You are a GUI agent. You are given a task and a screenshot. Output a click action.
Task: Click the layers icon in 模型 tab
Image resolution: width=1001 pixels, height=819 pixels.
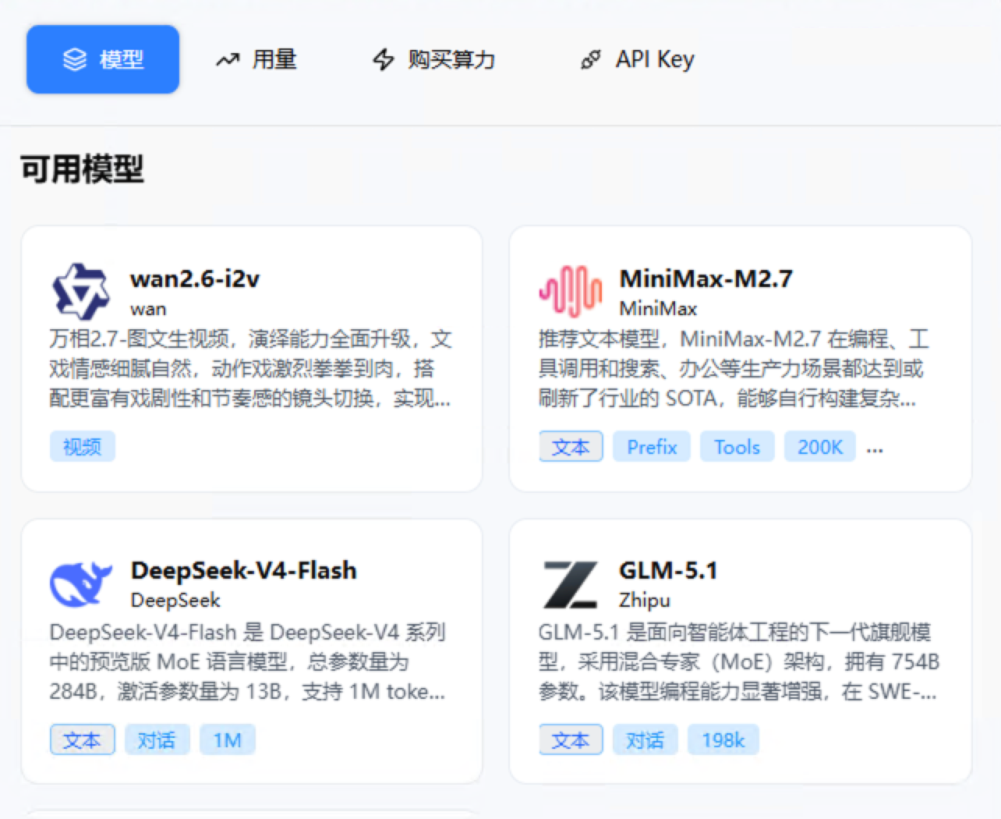click(75, 59)
